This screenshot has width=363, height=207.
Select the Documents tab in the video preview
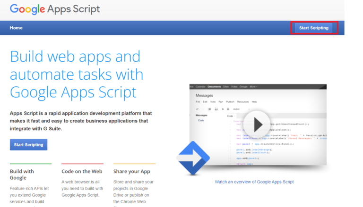tap(214, 87)
